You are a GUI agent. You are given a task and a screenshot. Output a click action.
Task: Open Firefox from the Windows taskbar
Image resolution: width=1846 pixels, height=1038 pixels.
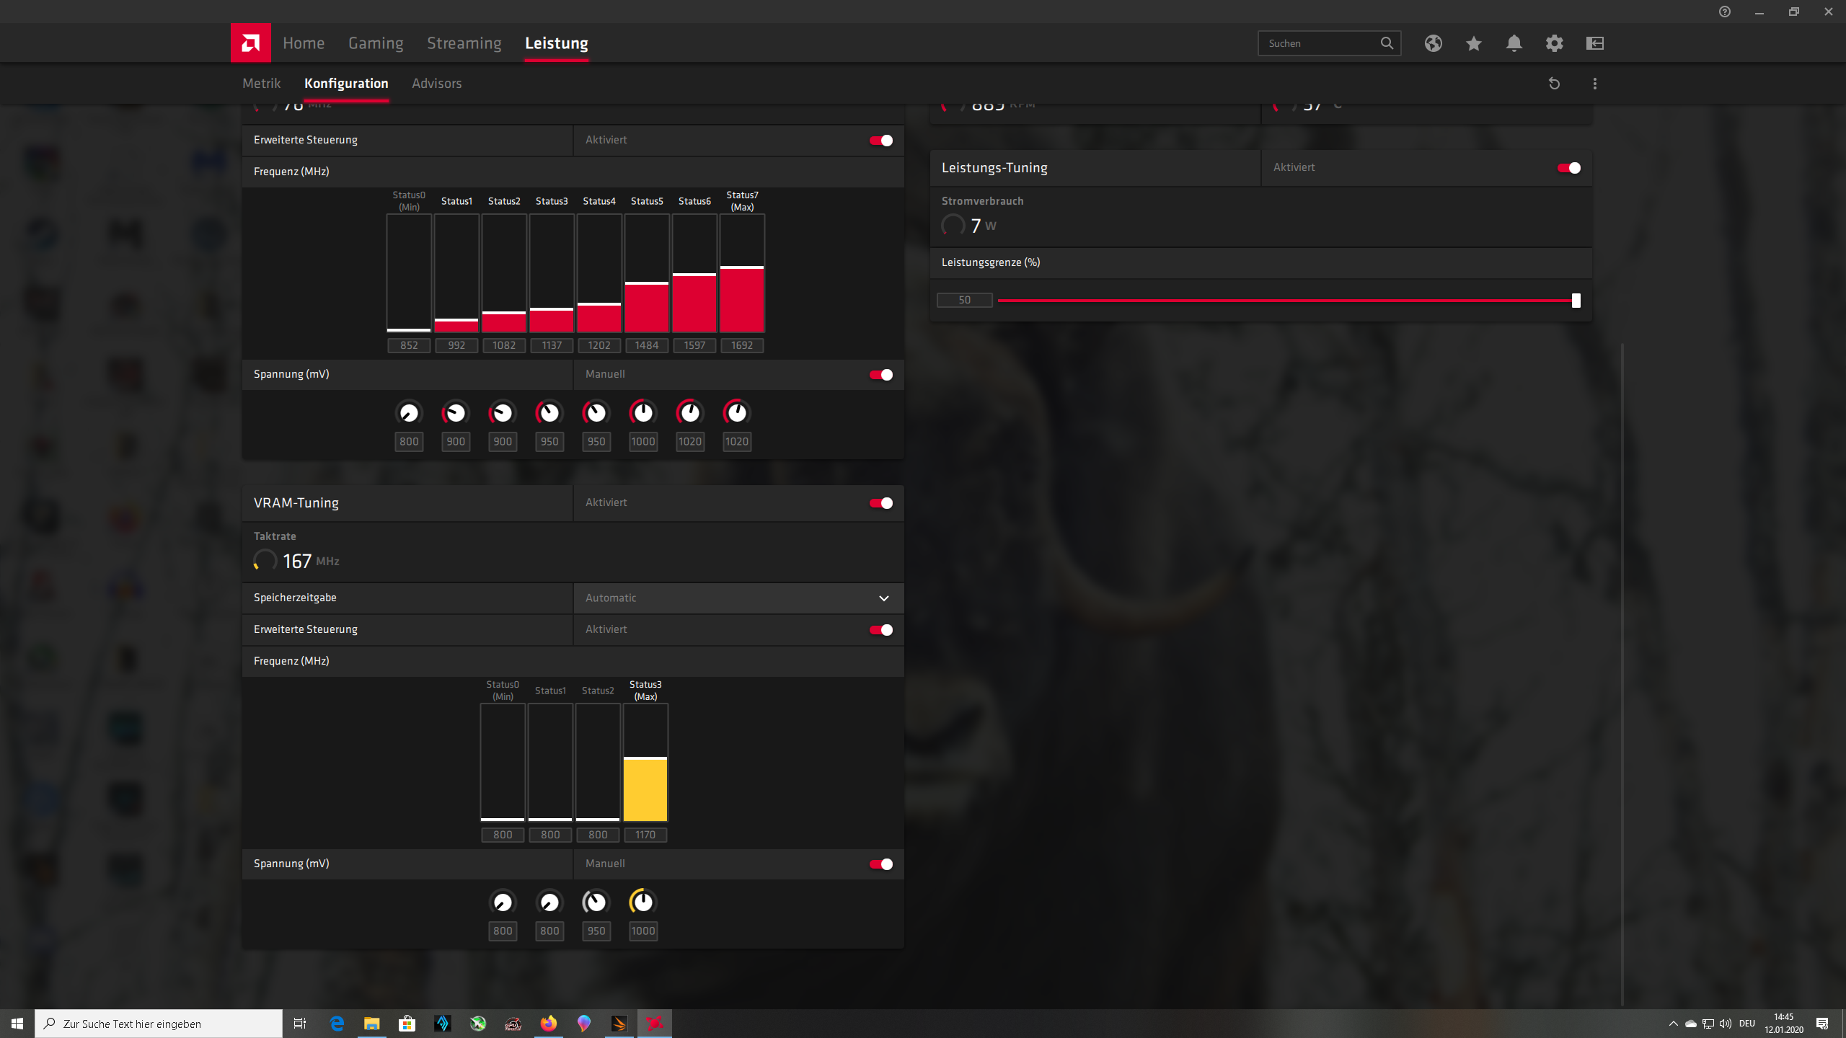548,1024
